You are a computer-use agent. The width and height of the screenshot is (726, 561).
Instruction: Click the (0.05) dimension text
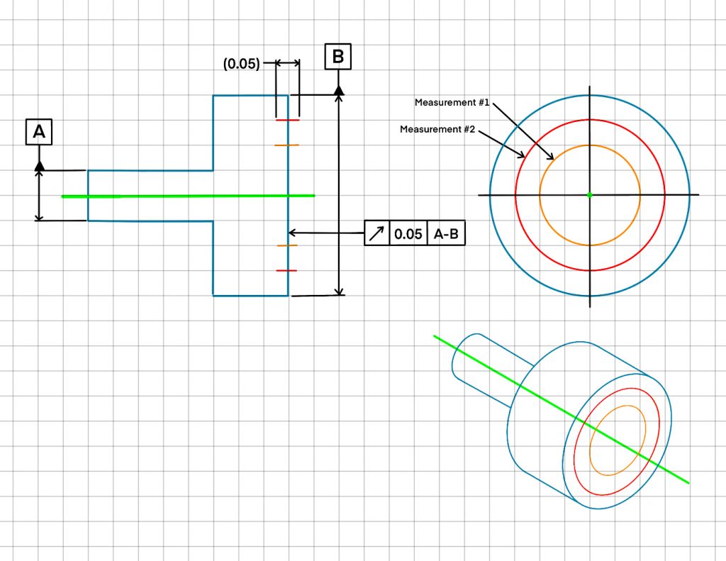(241, 64)
